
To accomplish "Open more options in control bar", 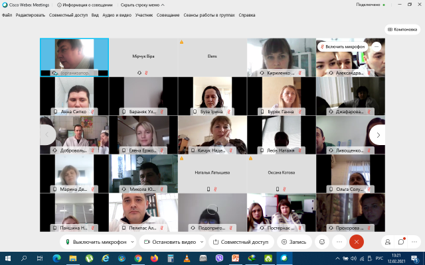I will (x=339, y=242).
